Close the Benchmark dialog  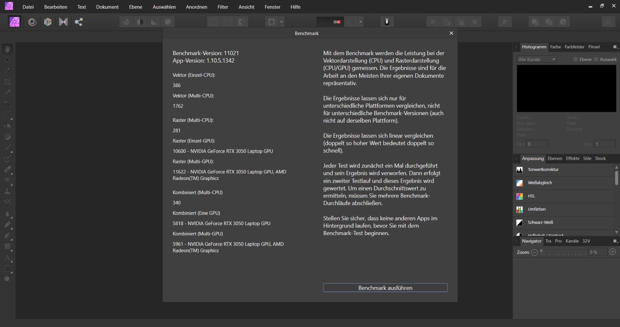[451, 33]
